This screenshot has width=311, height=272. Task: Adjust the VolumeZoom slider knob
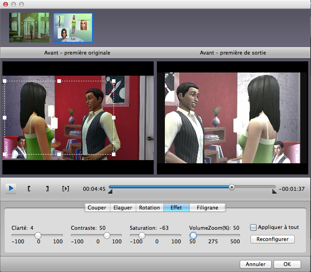(x=193, y=235)
